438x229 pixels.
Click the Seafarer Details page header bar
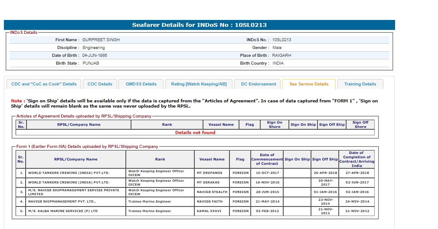point(199,25)
